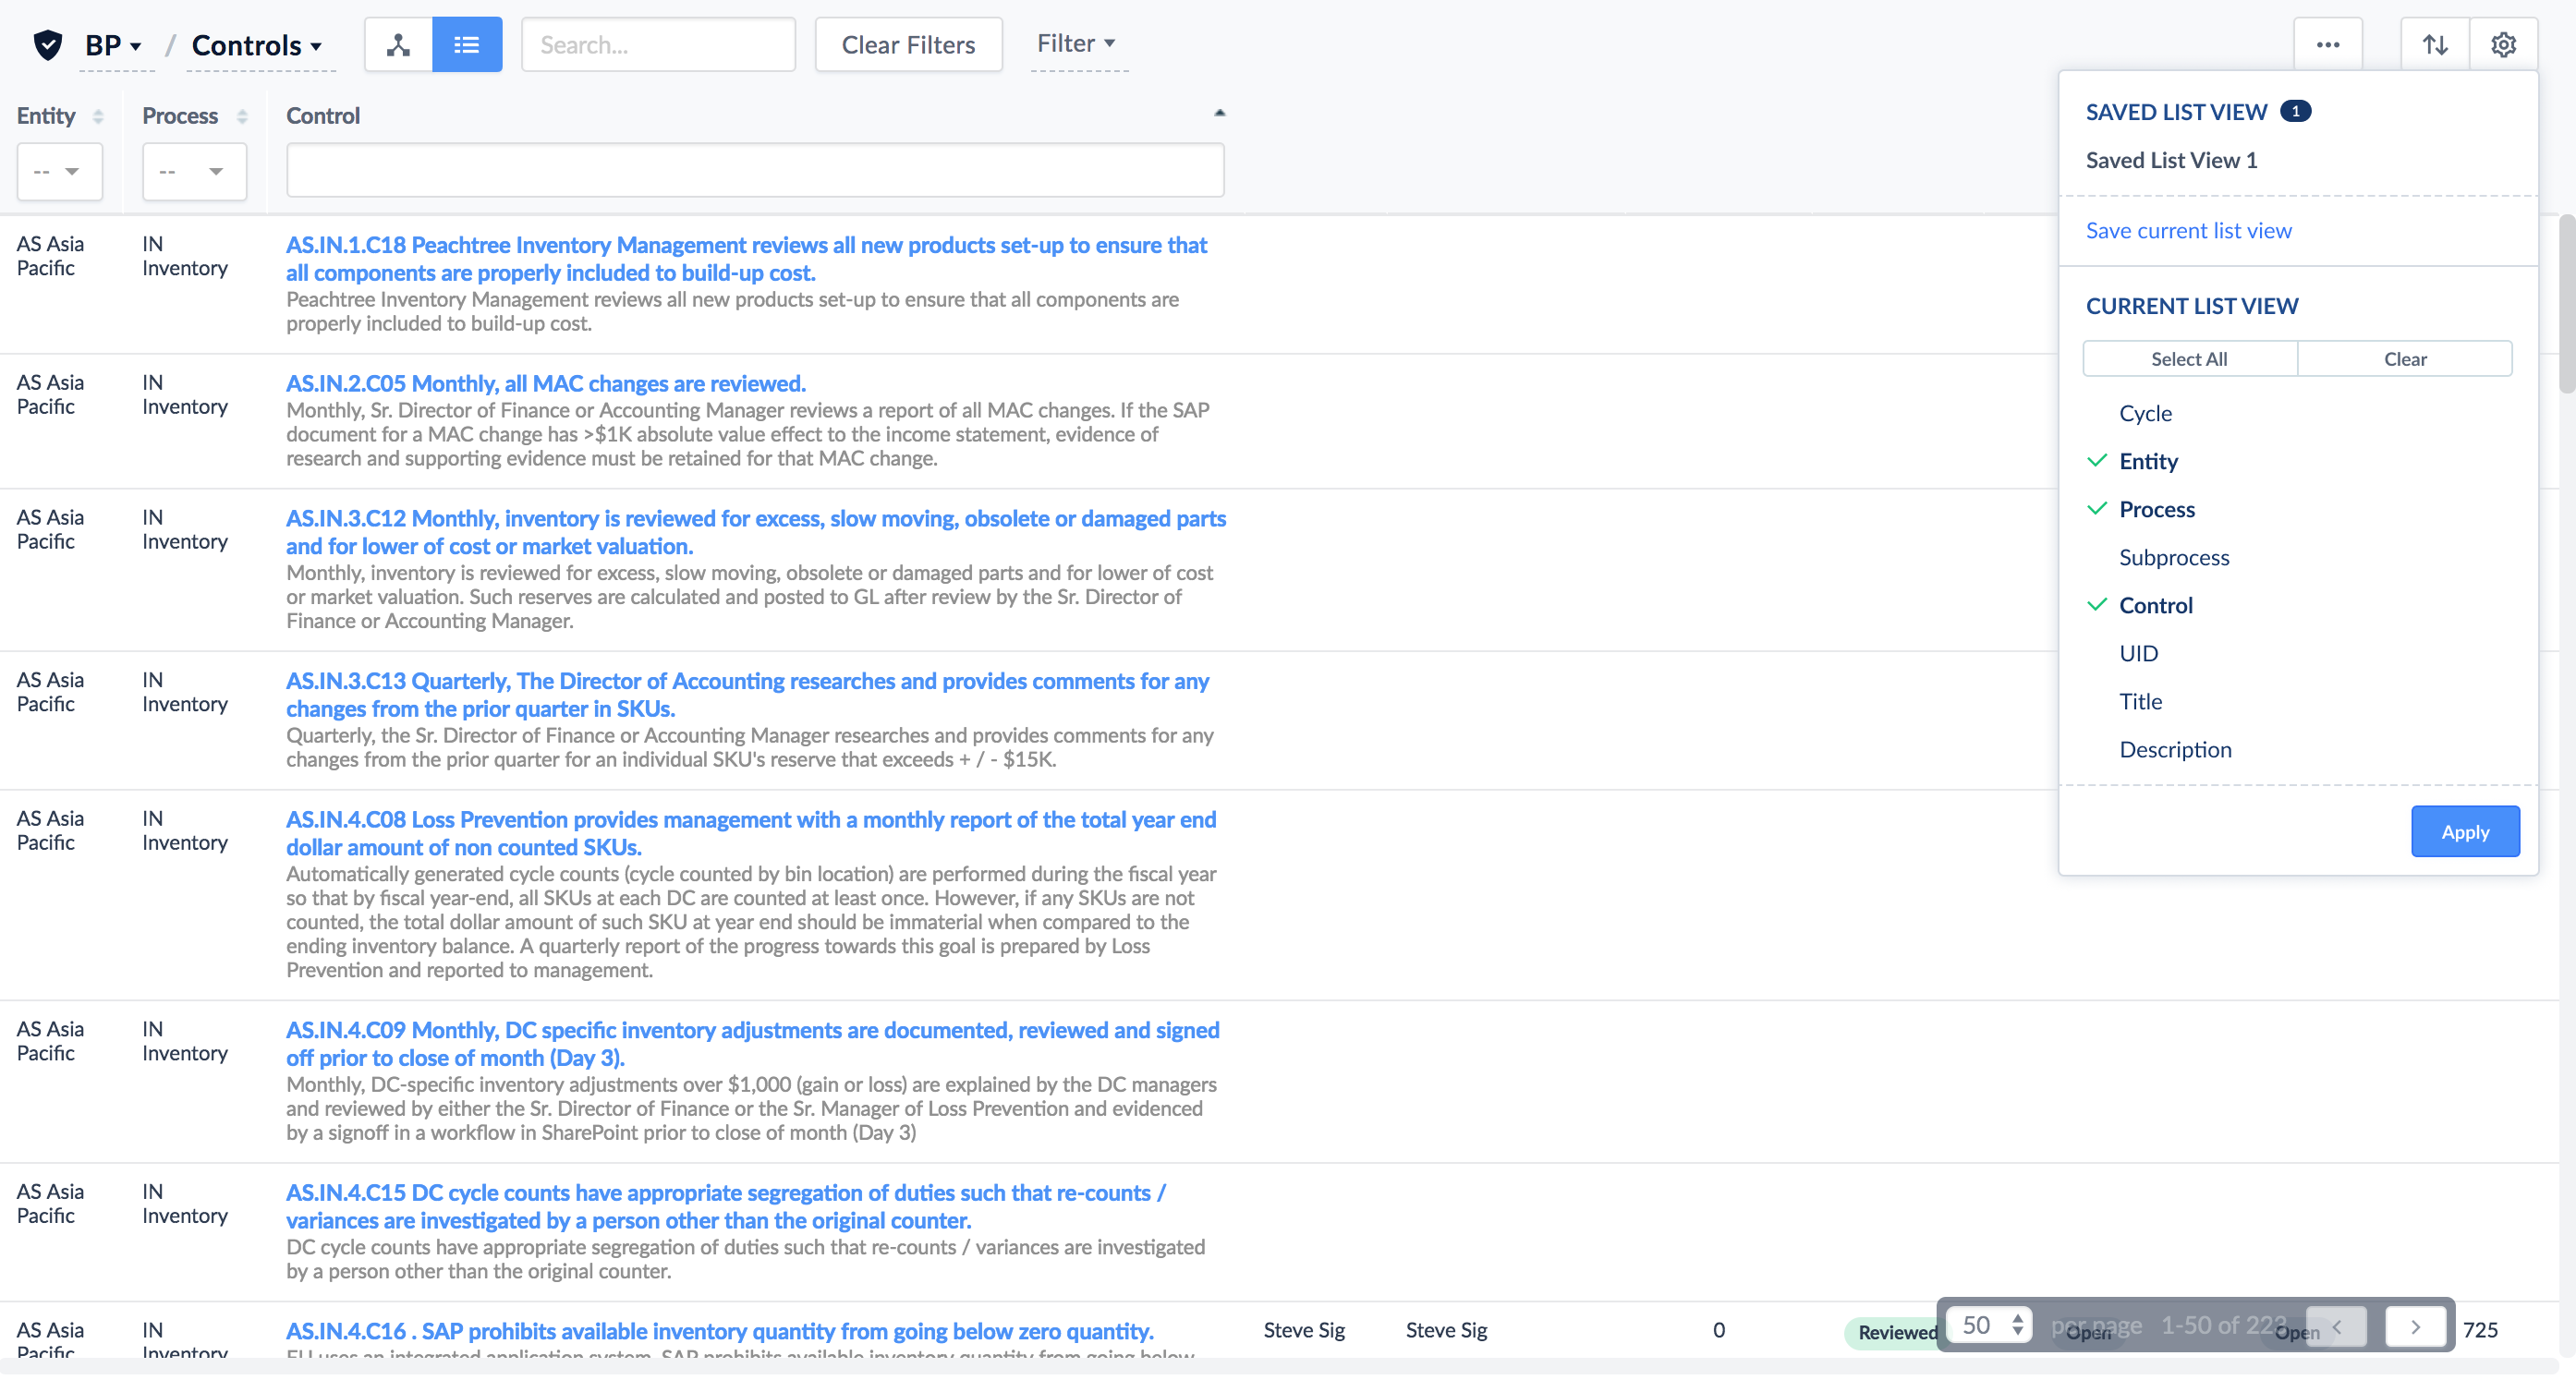Image resolution: width=2576 pixels, height=1380 pixels.
Task: Click the next page arrow
Action: click(2415, 1328)
